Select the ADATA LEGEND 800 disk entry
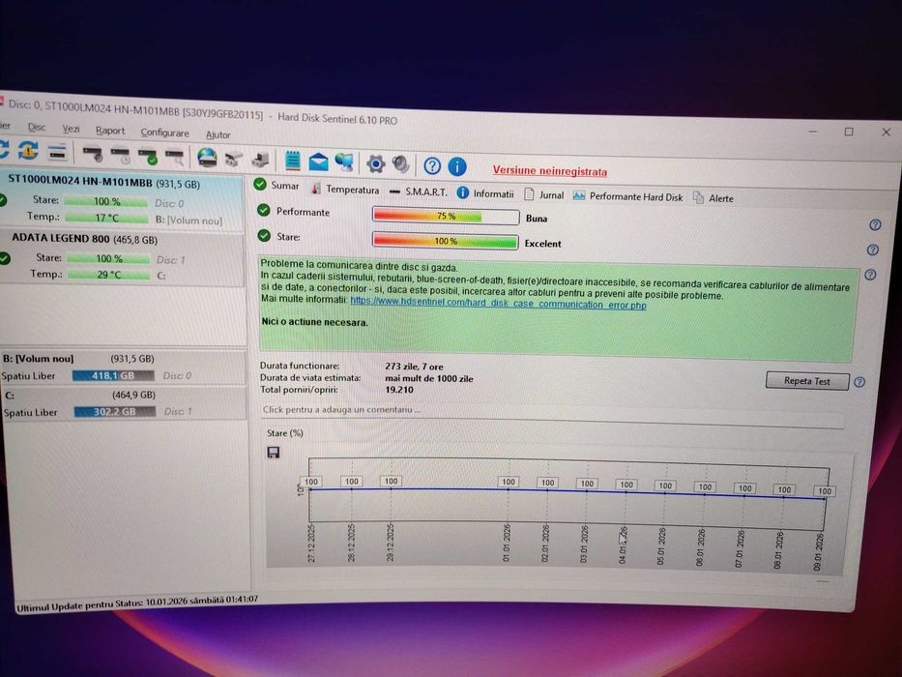 122,256
